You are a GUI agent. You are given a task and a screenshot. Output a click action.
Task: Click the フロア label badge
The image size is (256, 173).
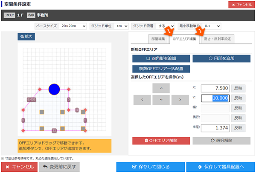[x=9, y=15]
